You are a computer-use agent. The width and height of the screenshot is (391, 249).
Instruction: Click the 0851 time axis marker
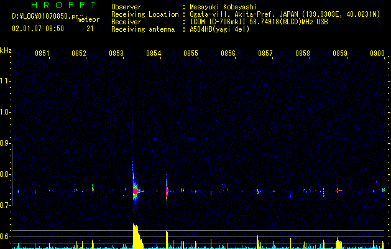(42, 53)
